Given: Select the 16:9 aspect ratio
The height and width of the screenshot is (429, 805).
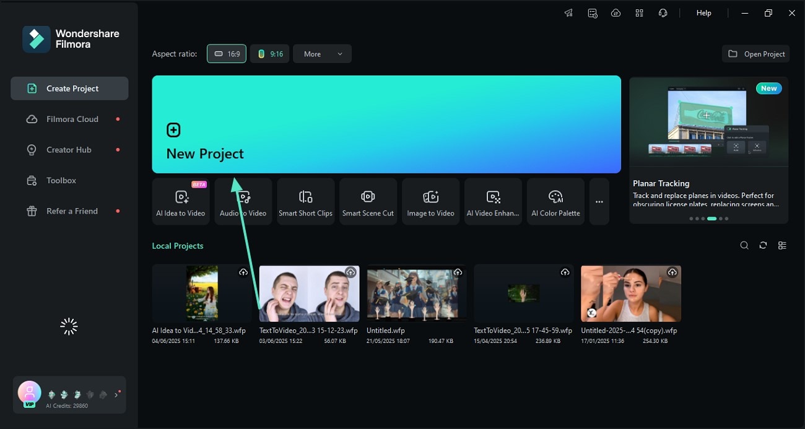Looking at the screenshot, I should point(227,54).
